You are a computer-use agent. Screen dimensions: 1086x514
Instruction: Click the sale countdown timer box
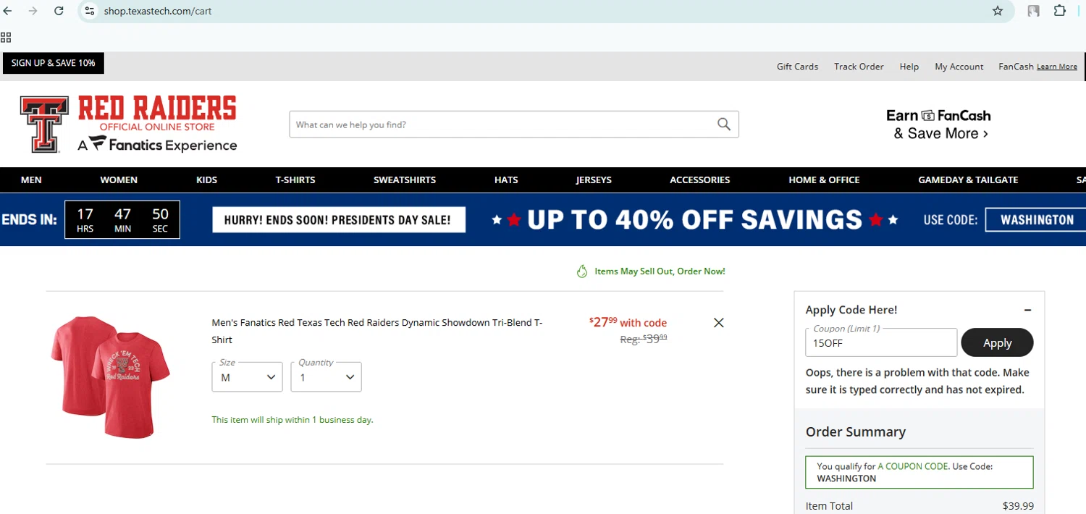[x=122, y=219]
